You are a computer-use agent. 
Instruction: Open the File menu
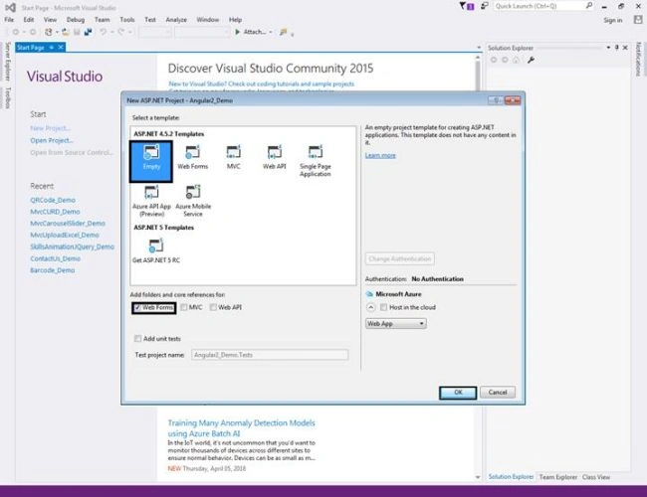[9, 19]
